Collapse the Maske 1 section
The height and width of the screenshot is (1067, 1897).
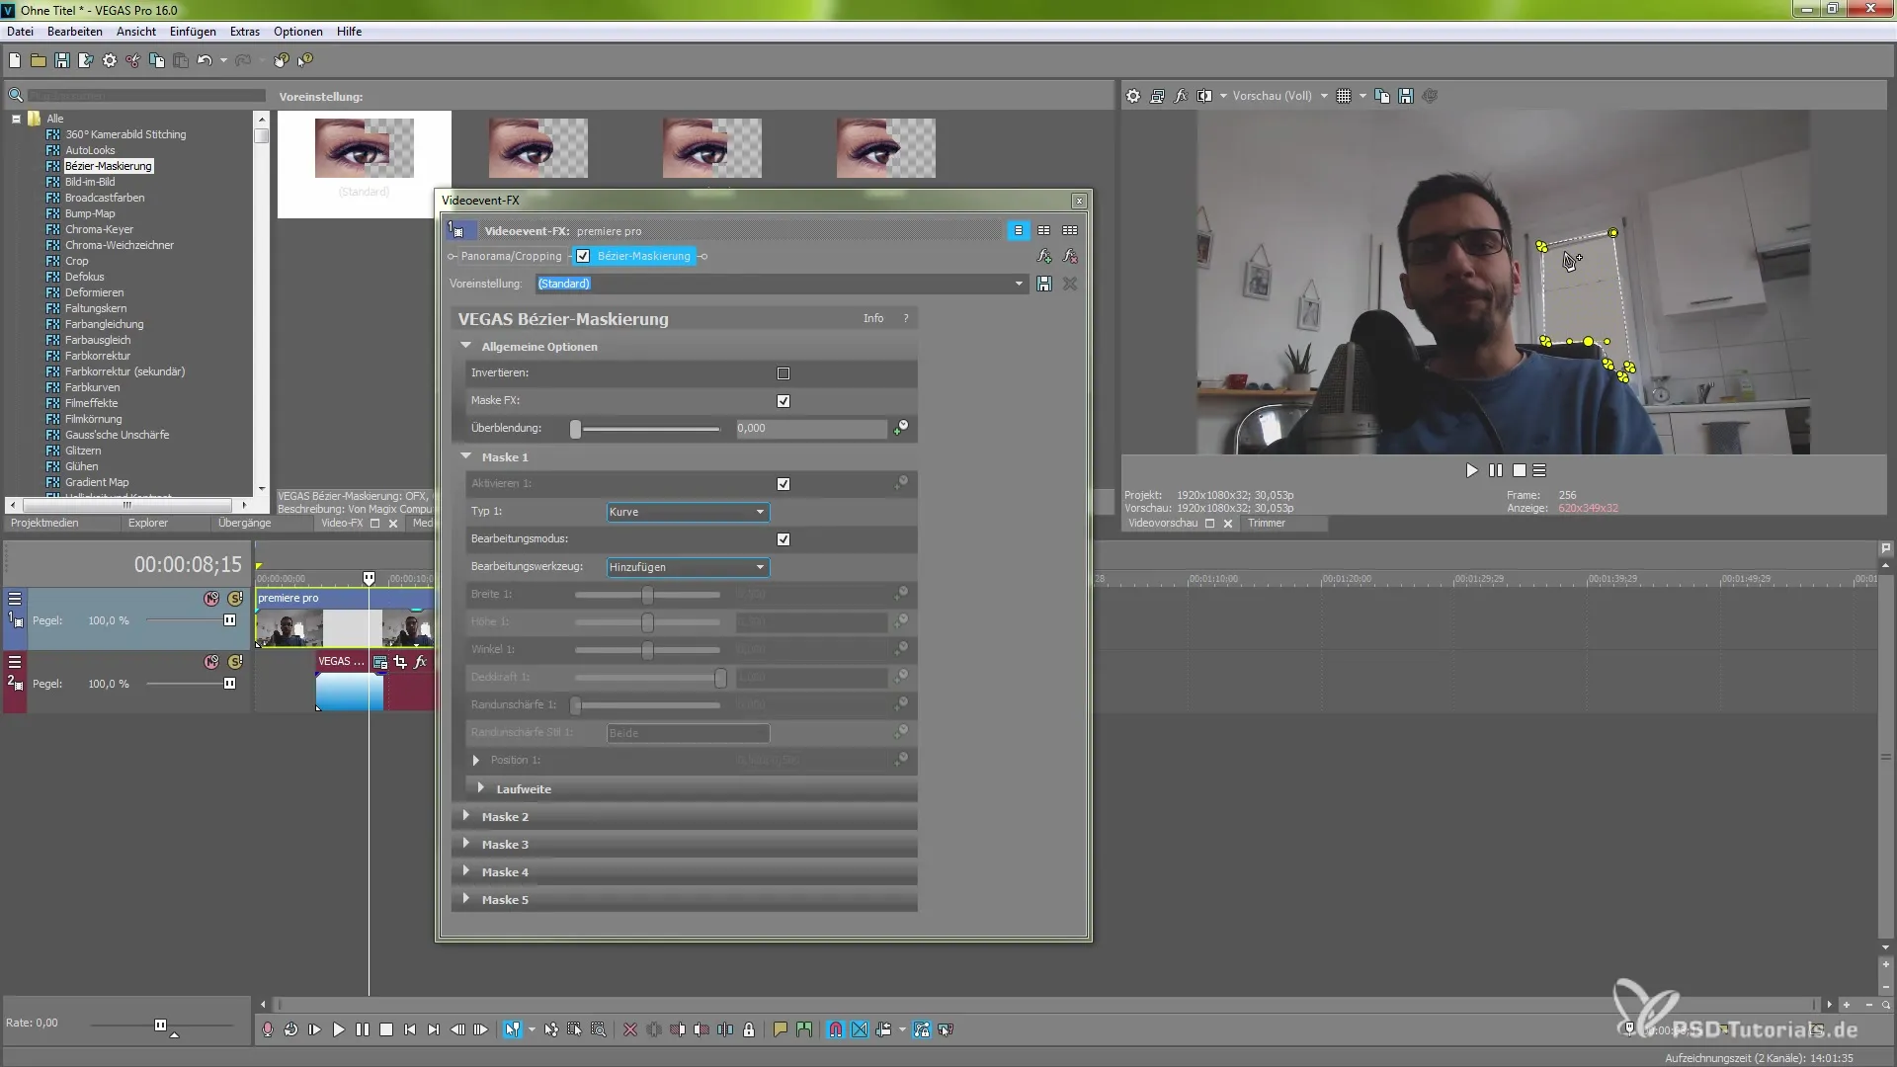[x=466, y=456]
